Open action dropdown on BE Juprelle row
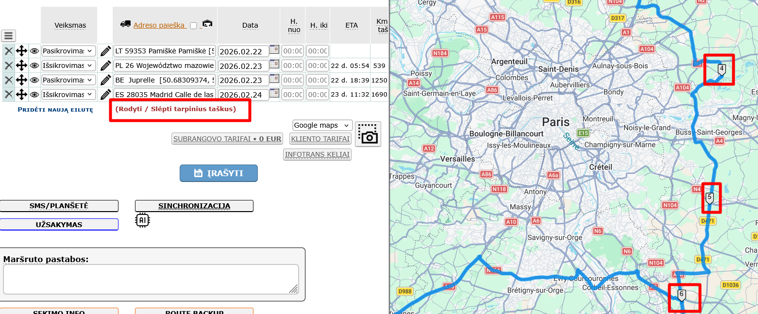758x314 pixels. (x=69, y=80)
